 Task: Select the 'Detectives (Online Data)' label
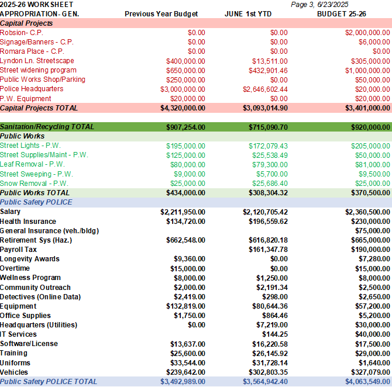pyautogui.click(x=40, y=297)
